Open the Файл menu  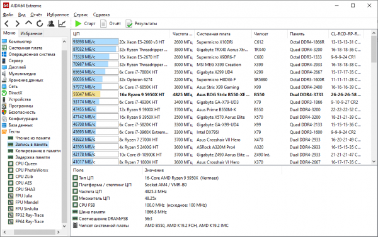8,14
